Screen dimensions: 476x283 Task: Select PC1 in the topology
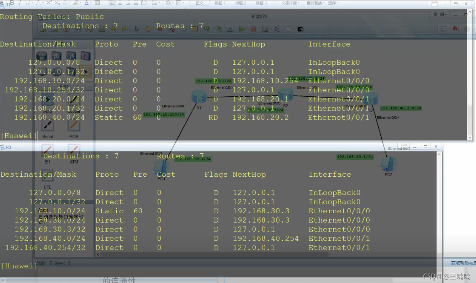pos(161,168)
